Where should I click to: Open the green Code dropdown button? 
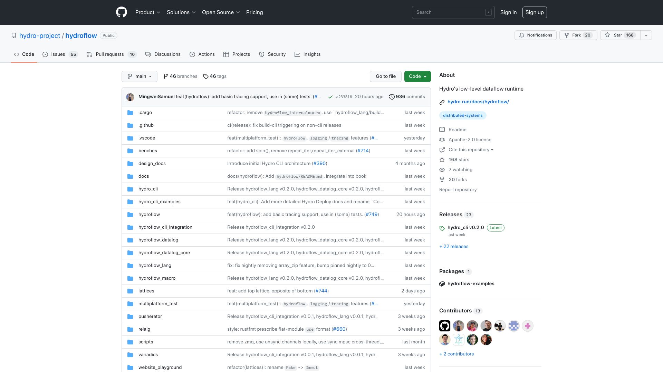[417, 76]
